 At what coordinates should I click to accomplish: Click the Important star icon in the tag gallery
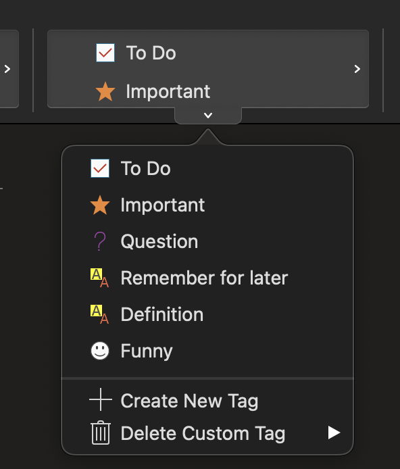105,92
